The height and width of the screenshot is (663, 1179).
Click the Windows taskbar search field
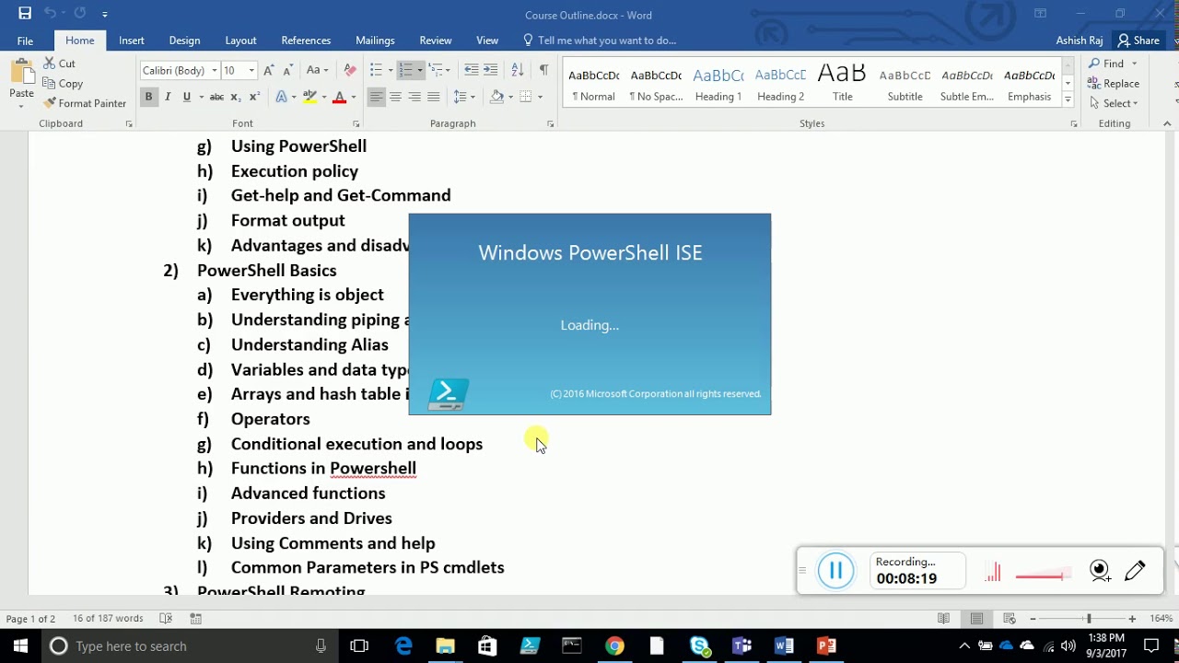188,646
